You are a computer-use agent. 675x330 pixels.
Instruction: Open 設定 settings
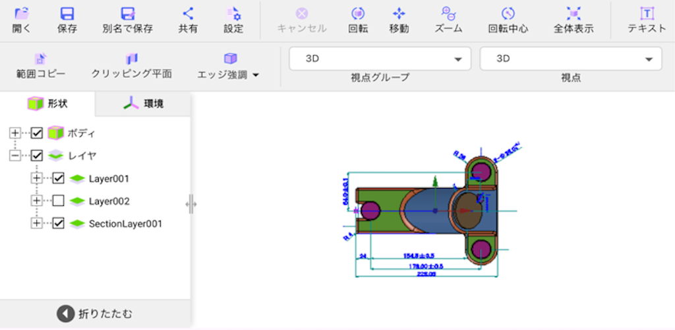(x=233, y=21)
